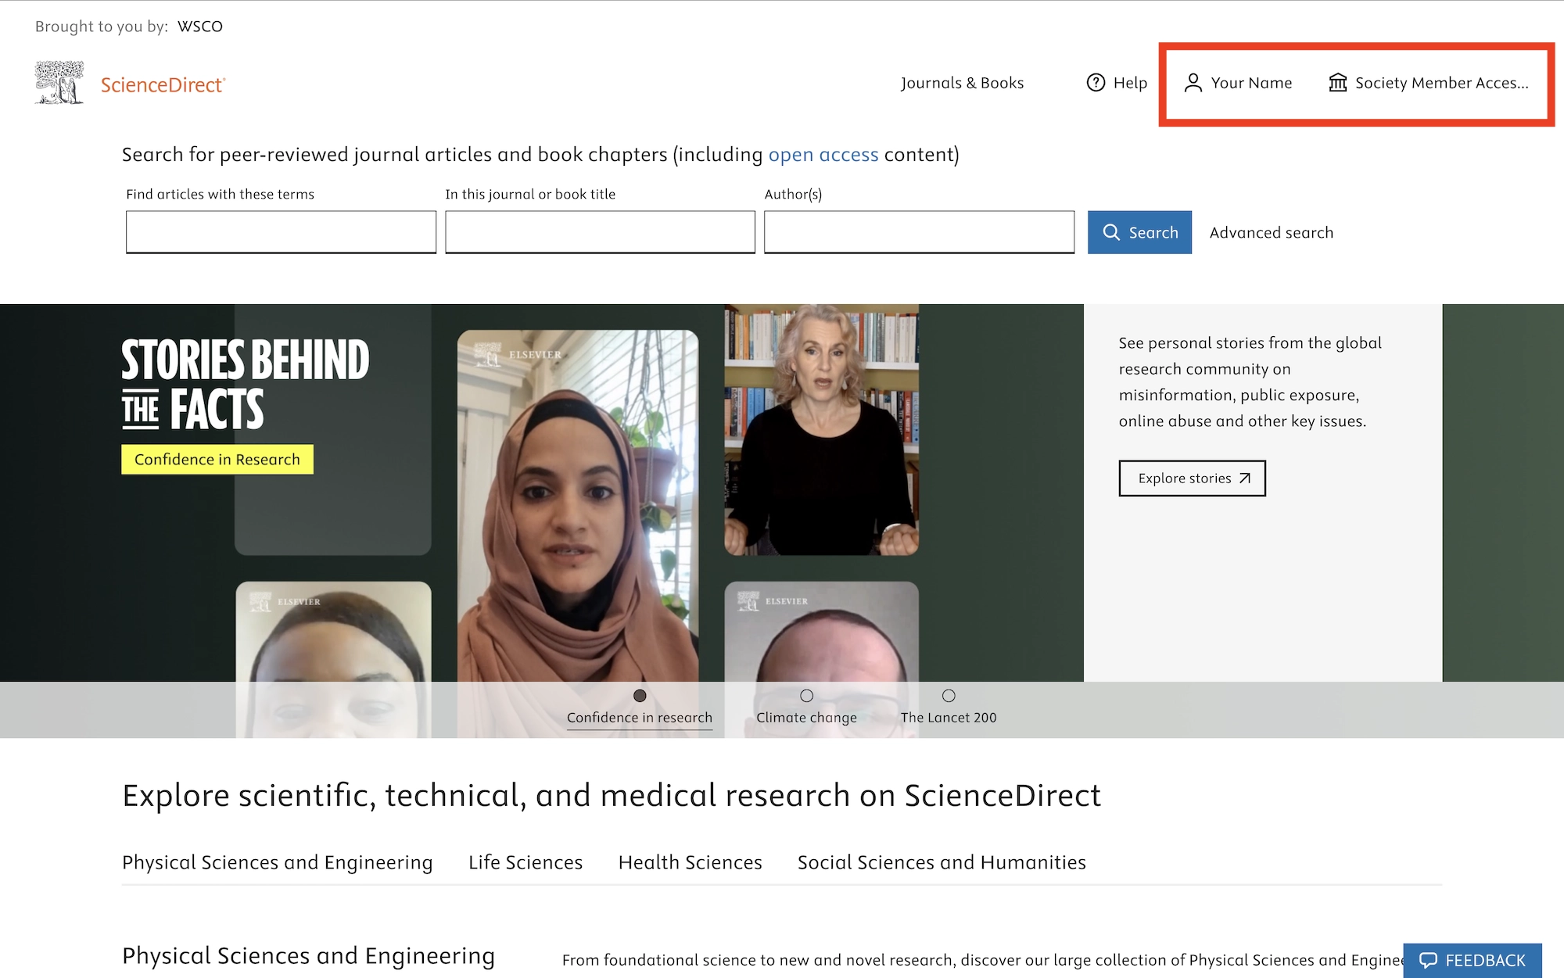Open the Advanced search link

[1271, 232]
